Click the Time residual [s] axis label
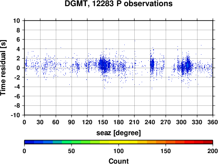This screenshot has width=218, height=164. click(x=3, y=68)
